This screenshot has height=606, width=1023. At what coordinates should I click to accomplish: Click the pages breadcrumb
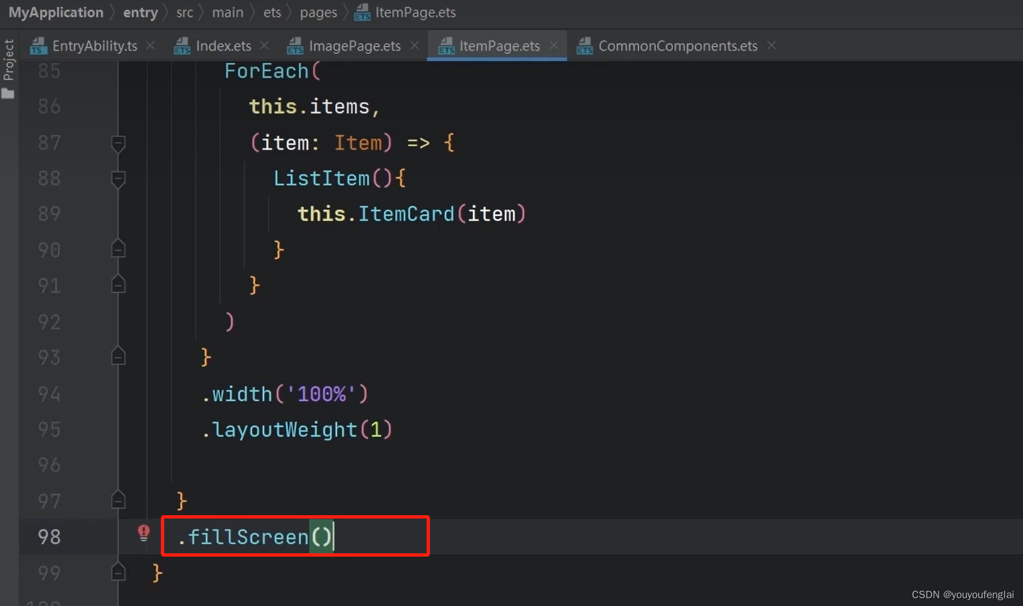pyautogui.click(x=318, y=12)
